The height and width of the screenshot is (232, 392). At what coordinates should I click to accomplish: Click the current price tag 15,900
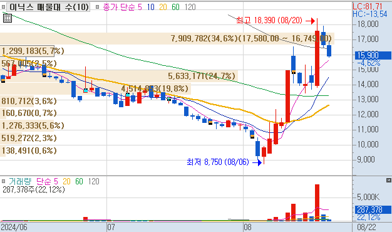click(373, 55)
